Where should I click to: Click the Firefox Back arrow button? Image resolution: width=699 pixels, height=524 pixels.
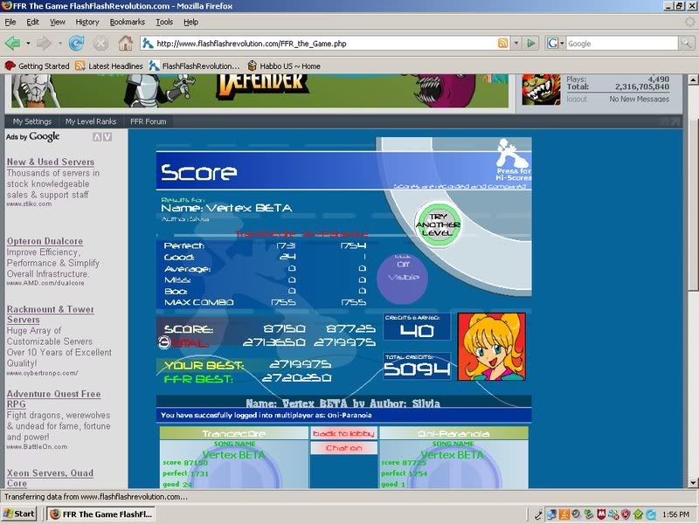(x=12, y=43)
